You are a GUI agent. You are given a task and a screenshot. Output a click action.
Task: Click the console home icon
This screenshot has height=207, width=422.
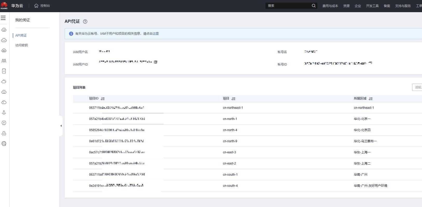[36, 6]
